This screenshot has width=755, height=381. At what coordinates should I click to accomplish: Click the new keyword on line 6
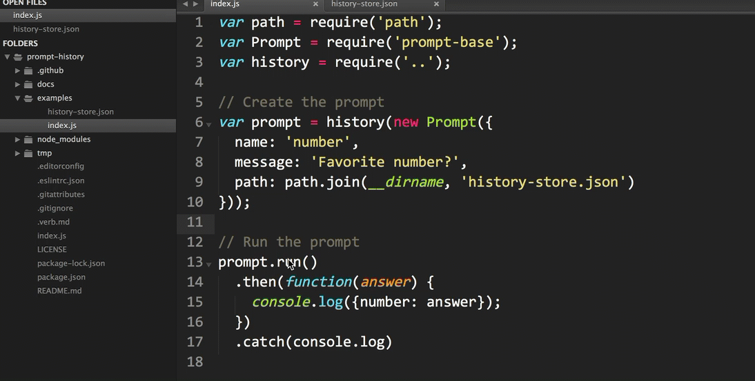click(406, 122)
